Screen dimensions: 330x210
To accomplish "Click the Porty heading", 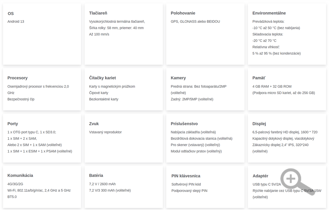I will (x=13, y=124).
